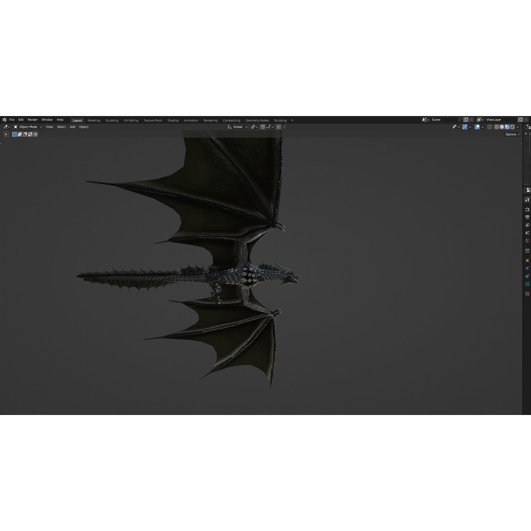Open the Object Mode dropdown

click(28, 127)
